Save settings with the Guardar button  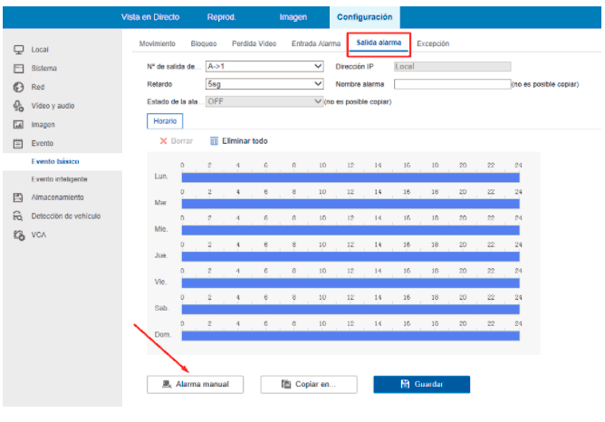(421, 384)
